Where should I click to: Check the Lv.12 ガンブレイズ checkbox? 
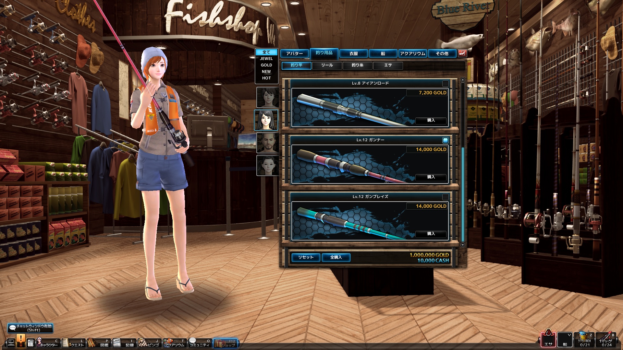click(445, 197)
